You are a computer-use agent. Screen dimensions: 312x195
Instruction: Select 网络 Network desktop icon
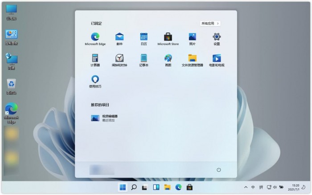coord(11,62)
